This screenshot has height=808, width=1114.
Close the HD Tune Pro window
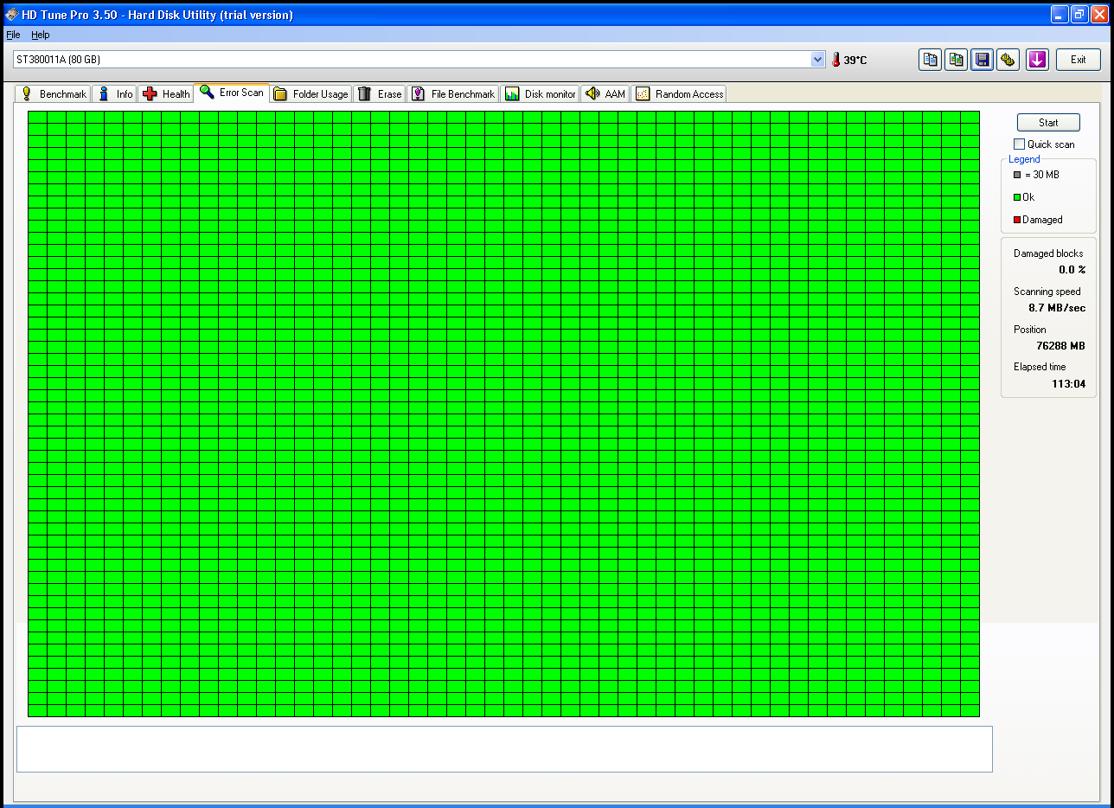1099,14
